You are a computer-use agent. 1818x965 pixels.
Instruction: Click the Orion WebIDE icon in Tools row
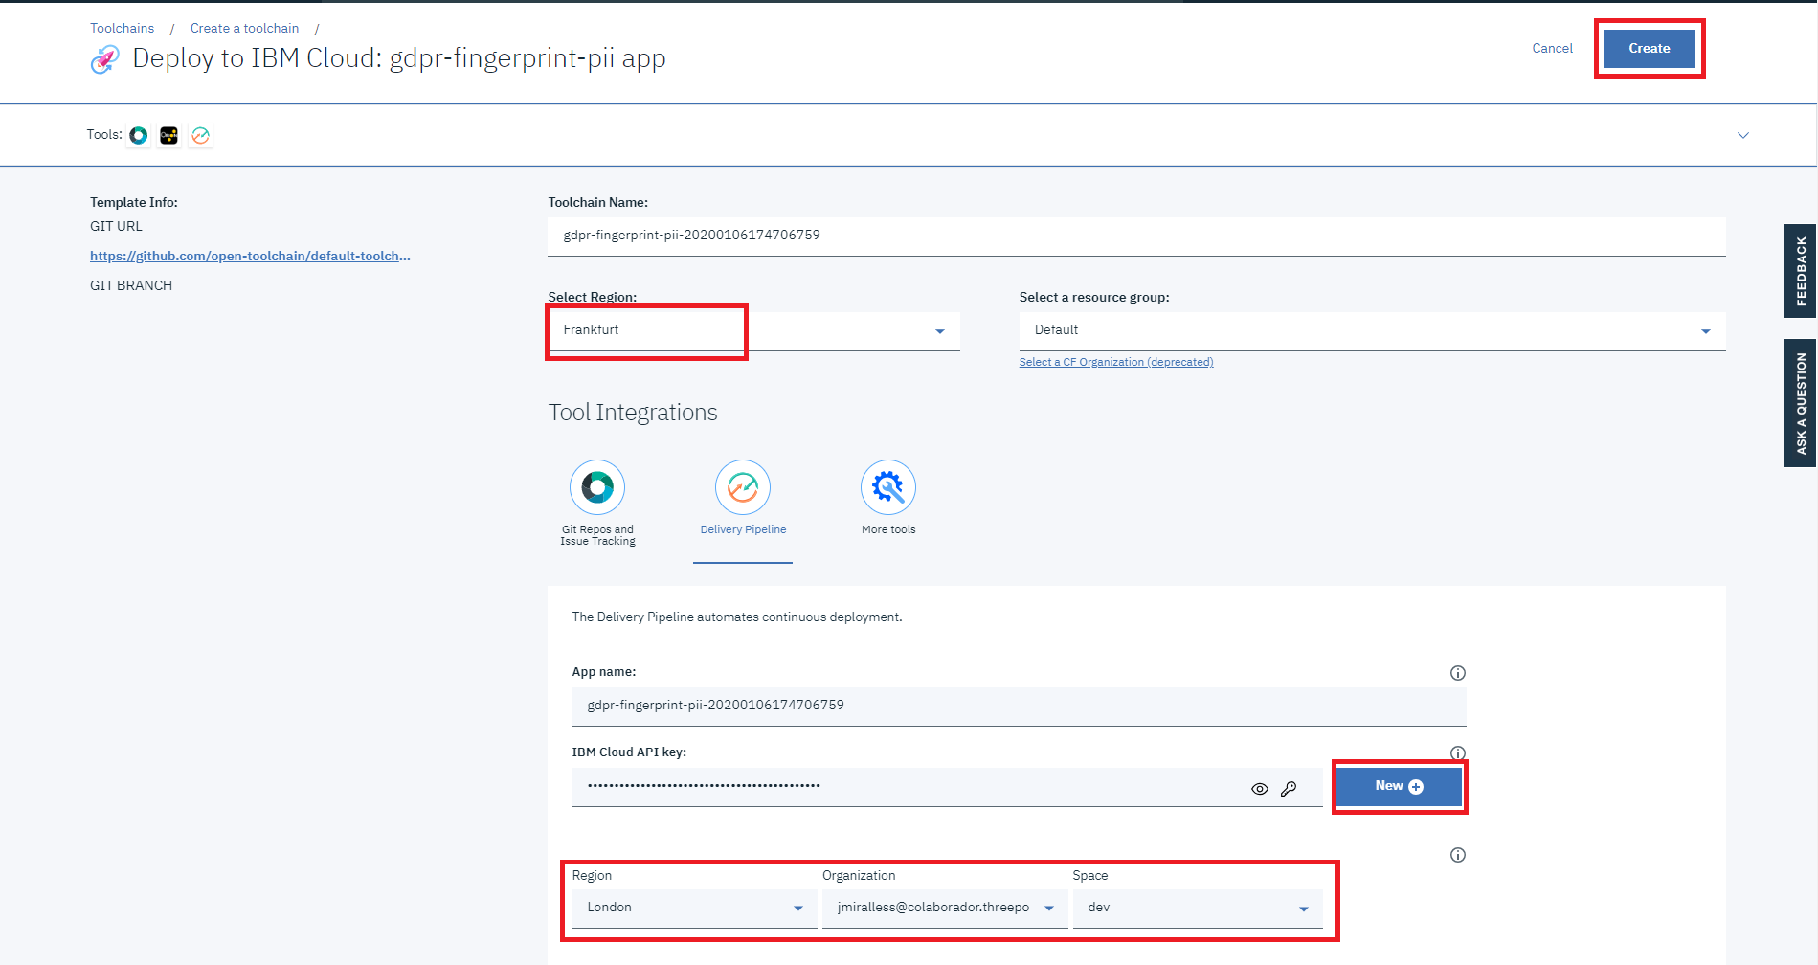169,135
